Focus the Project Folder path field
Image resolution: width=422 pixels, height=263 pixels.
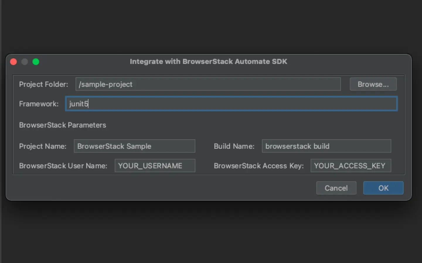208,84
